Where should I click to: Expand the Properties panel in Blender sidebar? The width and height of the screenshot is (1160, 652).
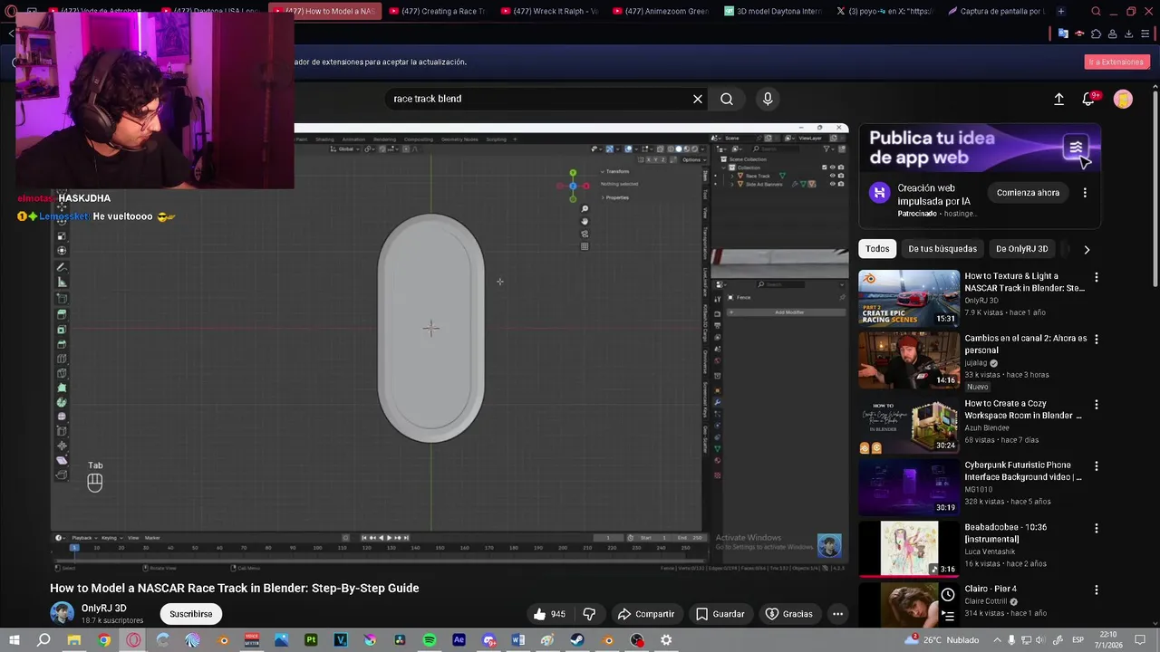pyautogui.click(x=616, y=197)
